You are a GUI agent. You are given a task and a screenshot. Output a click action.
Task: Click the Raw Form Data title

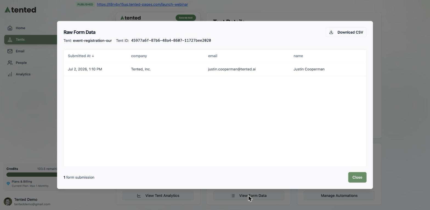click(x=80, y=32)
